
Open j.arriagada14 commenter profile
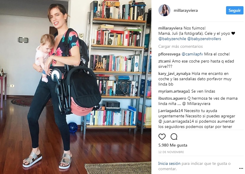coord(171,111)
